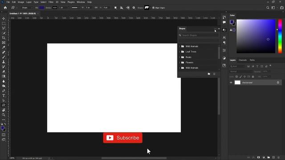Open the layer blend mode dropdown

tap(240, 72)
